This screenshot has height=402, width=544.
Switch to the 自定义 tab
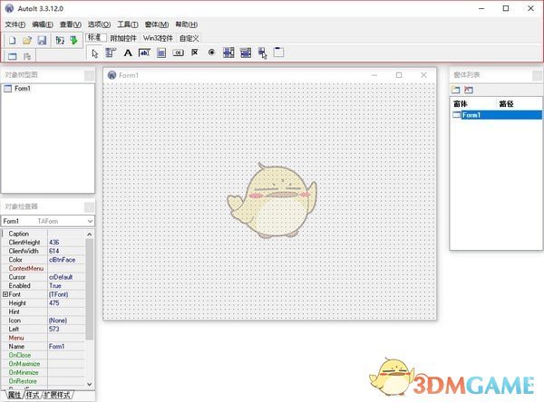189,38
